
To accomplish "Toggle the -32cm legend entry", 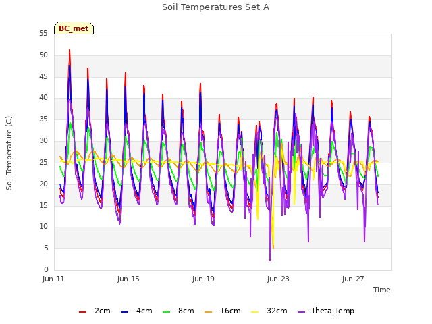I will point(269,310).
